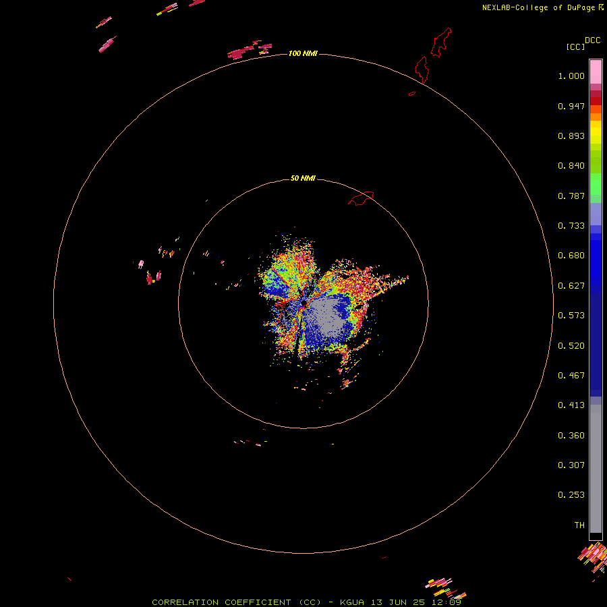Click the 100 NMI range ring label

point(303,53)
